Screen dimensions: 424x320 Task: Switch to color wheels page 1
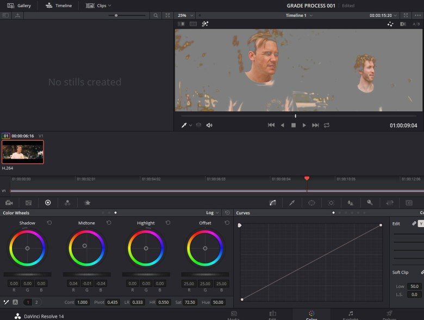[x=28, y=302]
